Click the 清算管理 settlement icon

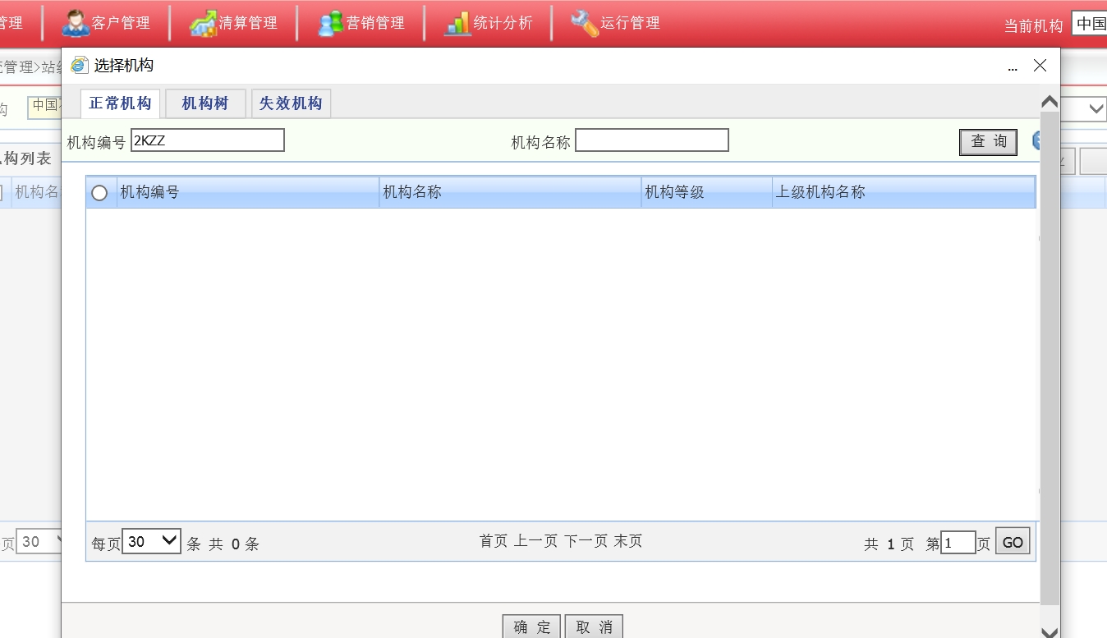point(203,23)
